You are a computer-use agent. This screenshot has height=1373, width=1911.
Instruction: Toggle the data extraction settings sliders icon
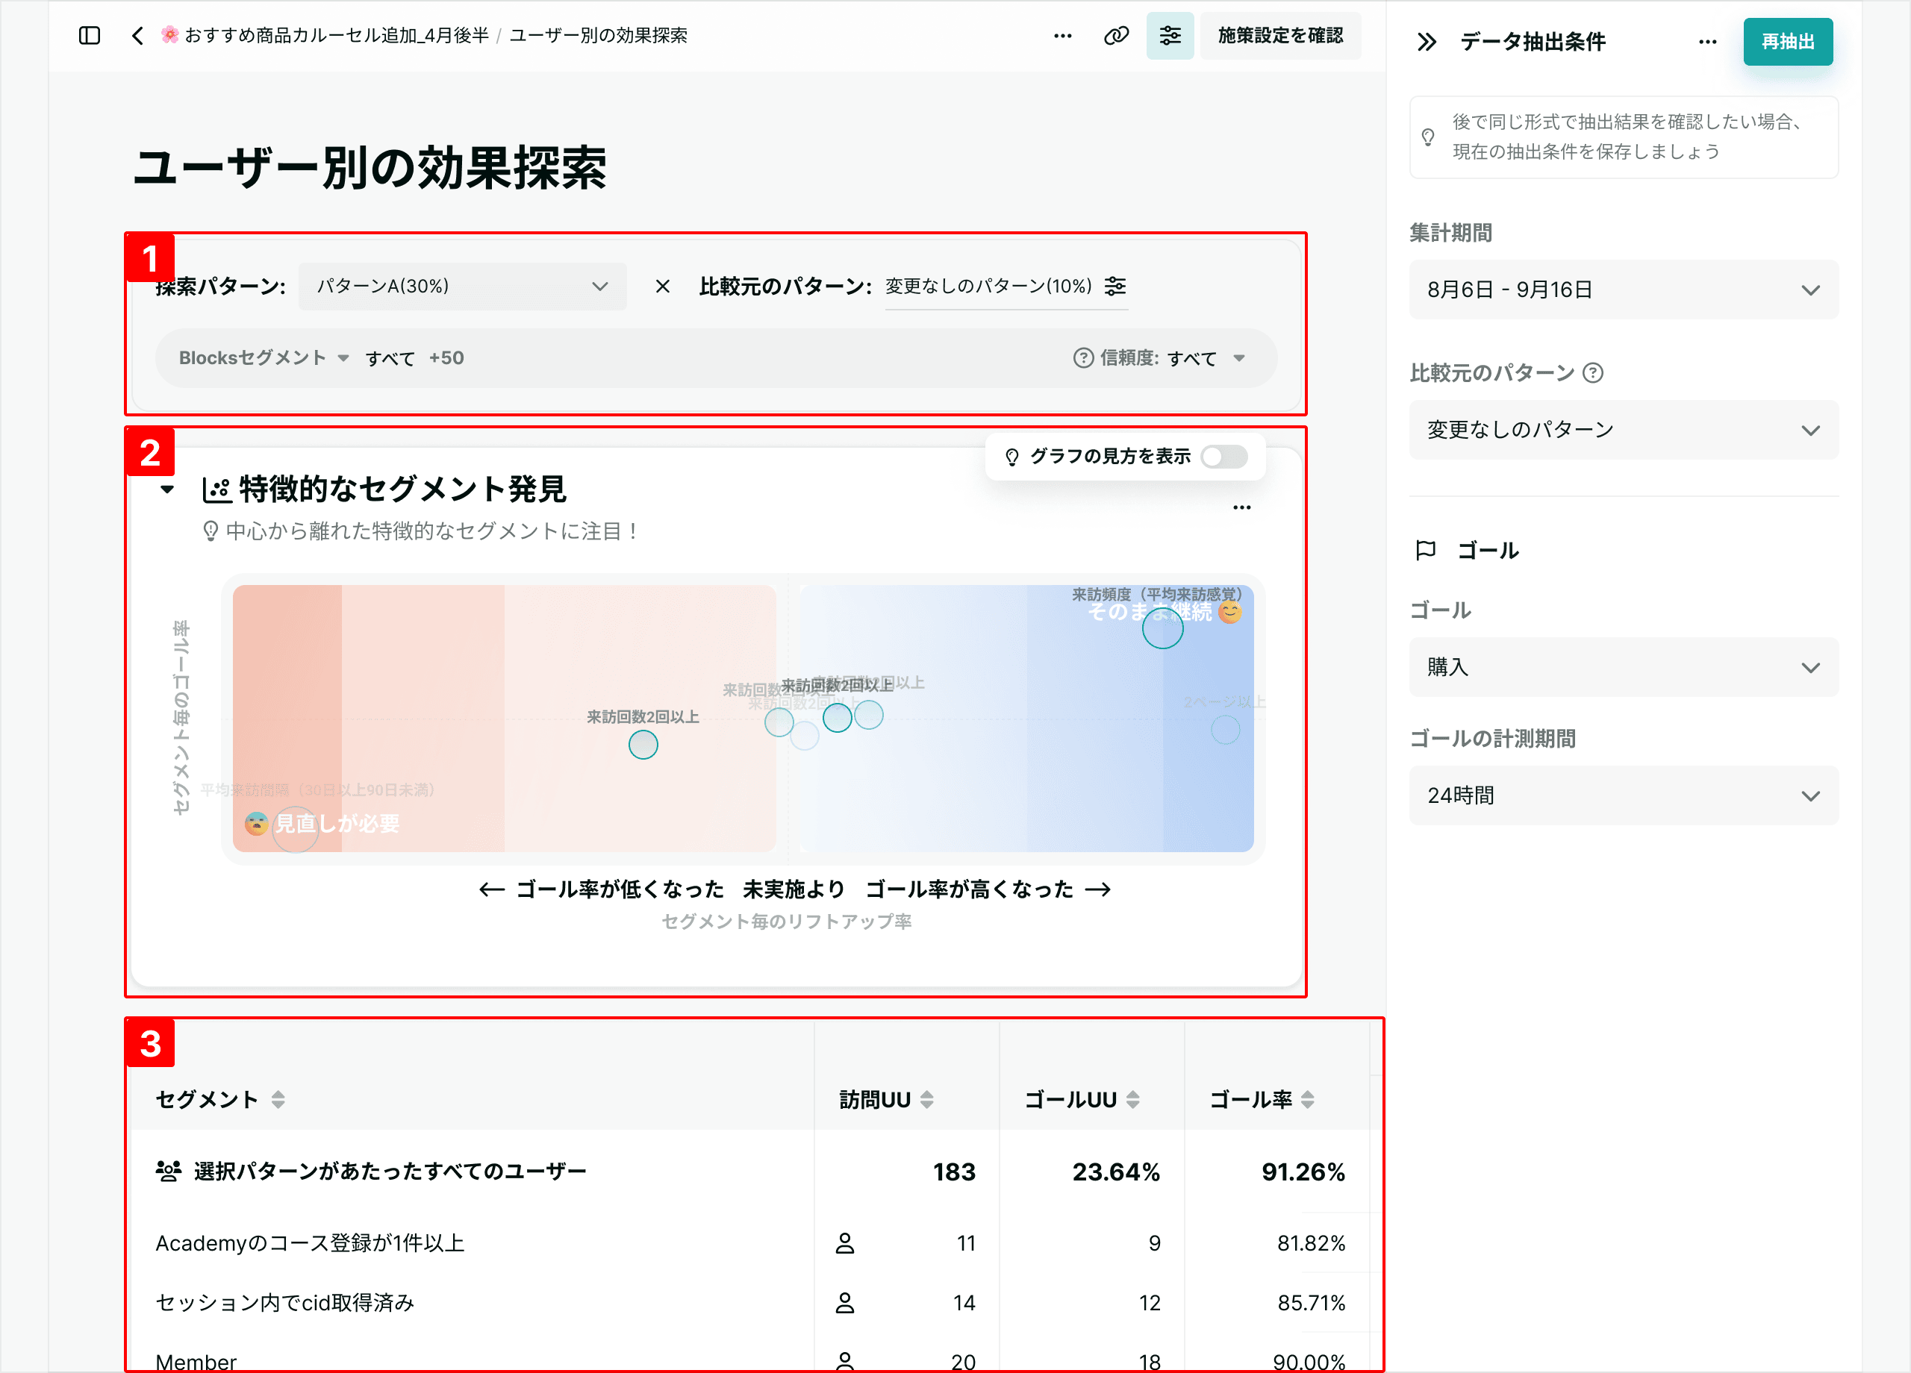1170,35
